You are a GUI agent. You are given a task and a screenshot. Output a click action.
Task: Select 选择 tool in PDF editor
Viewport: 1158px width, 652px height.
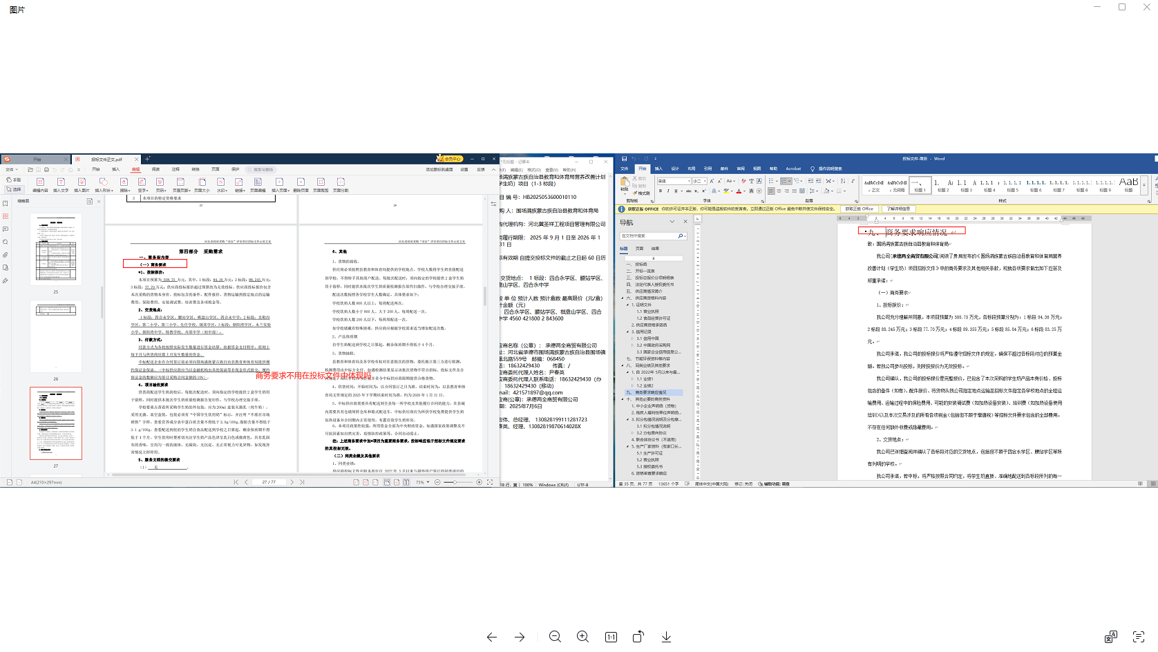pyautogui.click(x=14, y=189)
